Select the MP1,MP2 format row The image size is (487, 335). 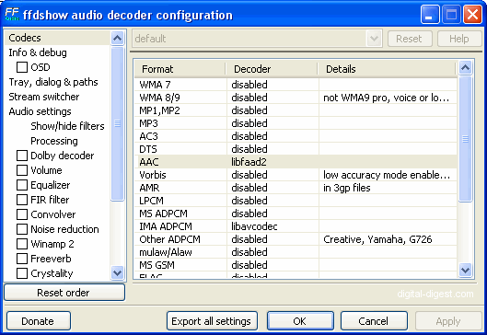(296, 110)
